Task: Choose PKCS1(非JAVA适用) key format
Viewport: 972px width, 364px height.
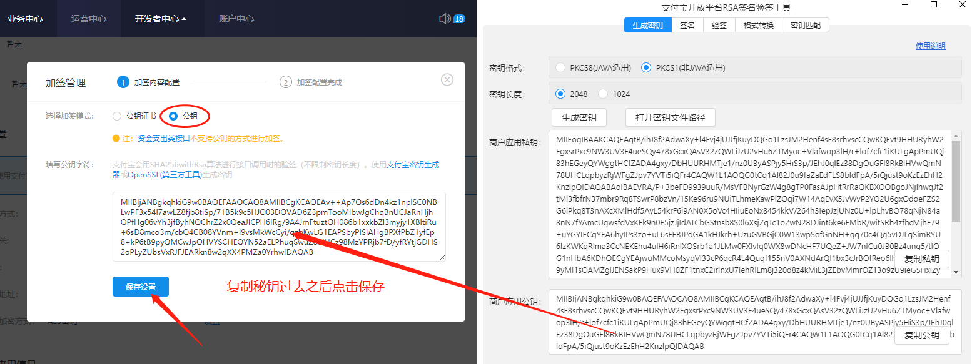Action: coord(646,67)
